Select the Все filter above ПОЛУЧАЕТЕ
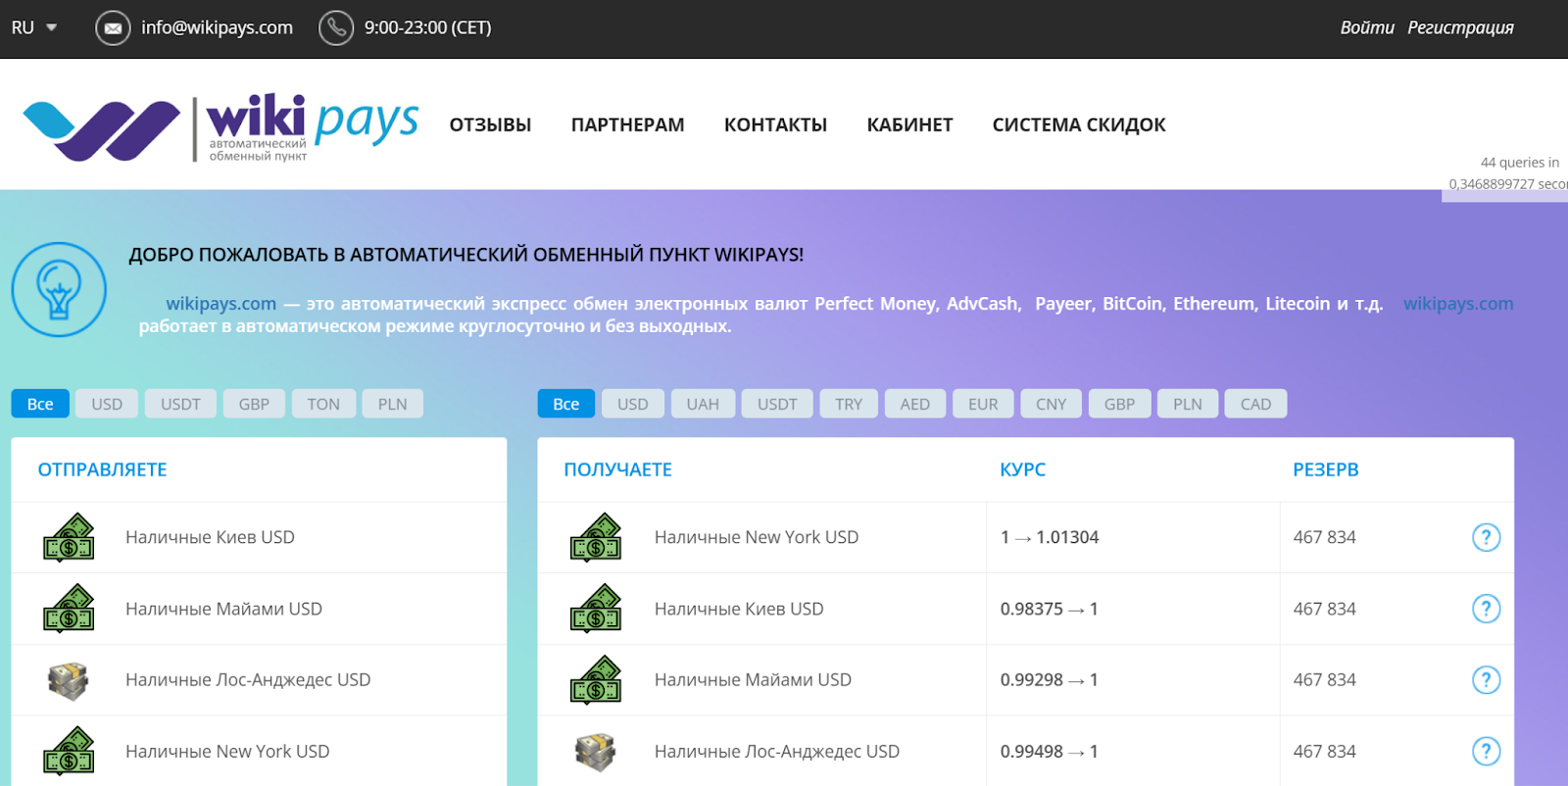Viewport: 1568px width, 786px height. pos(566,404)
